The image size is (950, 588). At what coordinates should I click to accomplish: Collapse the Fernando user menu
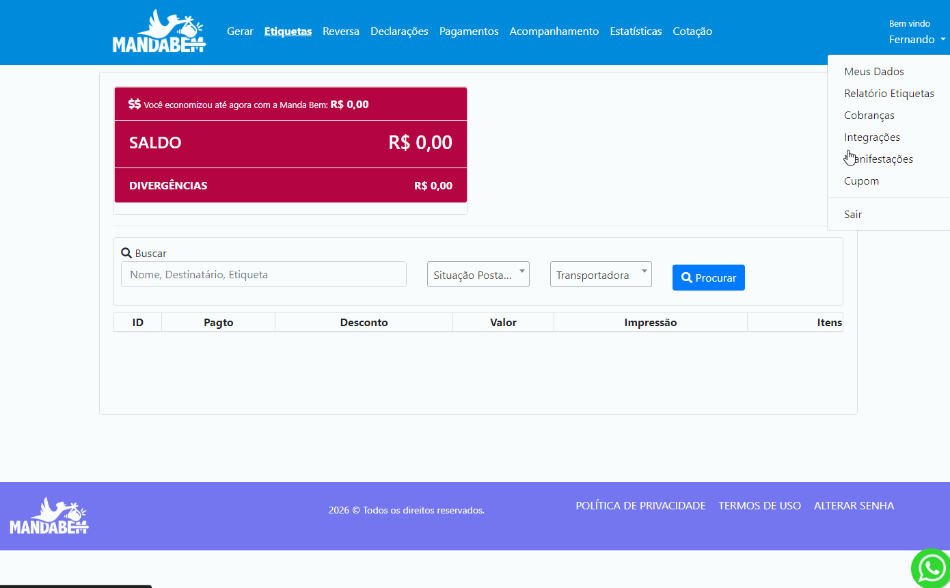[917, 40]
